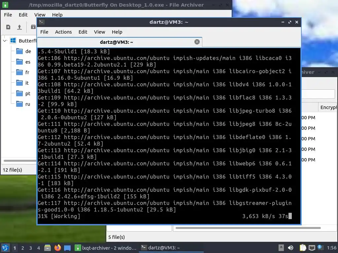The width and height of the screenshot is (338, 253).
Task: Click the Encrypted column header in rear archiver
Action: [x=328, y=107]
